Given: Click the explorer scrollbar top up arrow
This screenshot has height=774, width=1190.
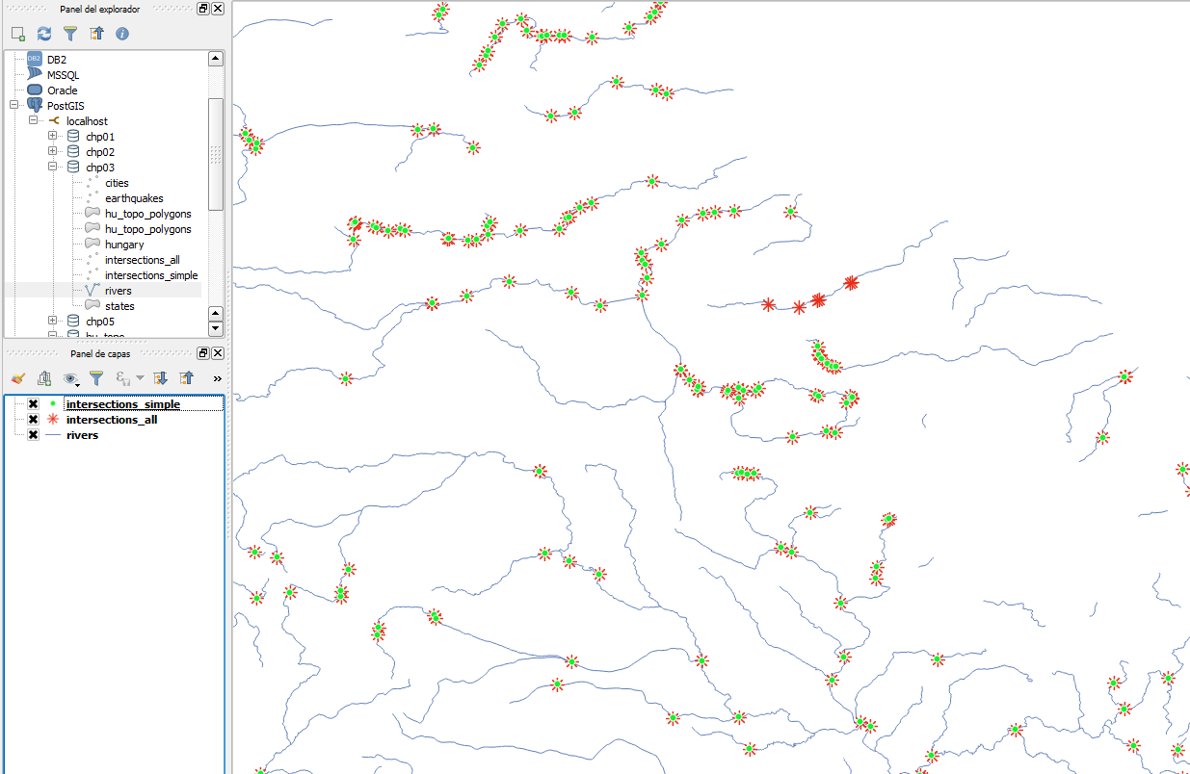Looking at the screenshot, I should (x=216, y=59).
